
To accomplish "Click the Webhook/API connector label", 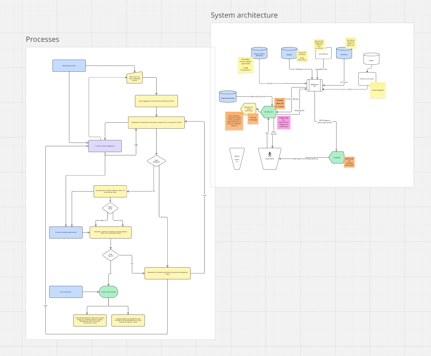I will point(300,110).
